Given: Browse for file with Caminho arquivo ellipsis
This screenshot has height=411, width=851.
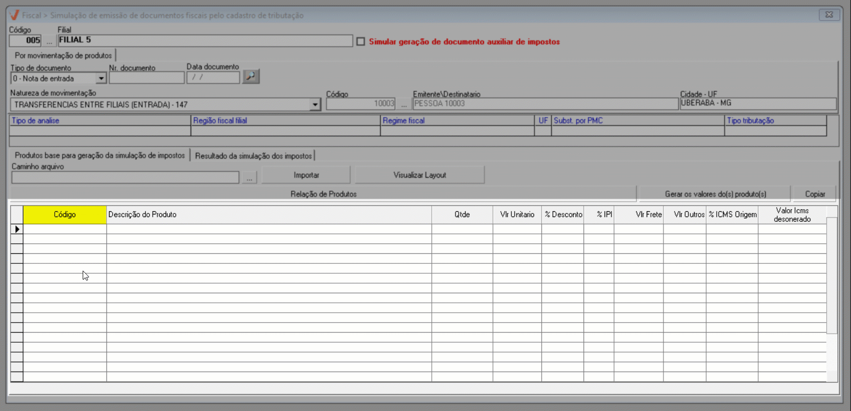Looking at the screenshot, I should tap(249, 178).
